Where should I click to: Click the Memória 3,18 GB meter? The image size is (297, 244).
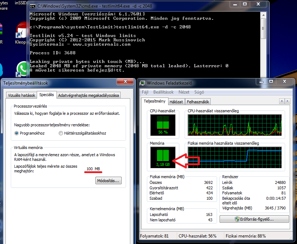163,157
